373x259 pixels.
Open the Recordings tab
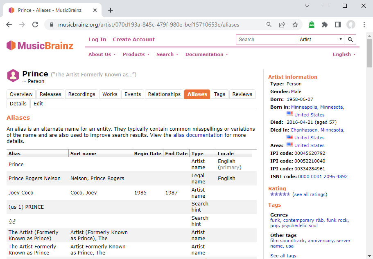click(x=81, y=94)
